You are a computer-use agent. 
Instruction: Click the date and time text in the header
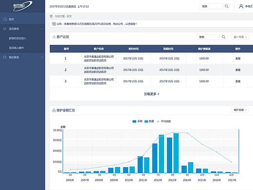point(69,6)
